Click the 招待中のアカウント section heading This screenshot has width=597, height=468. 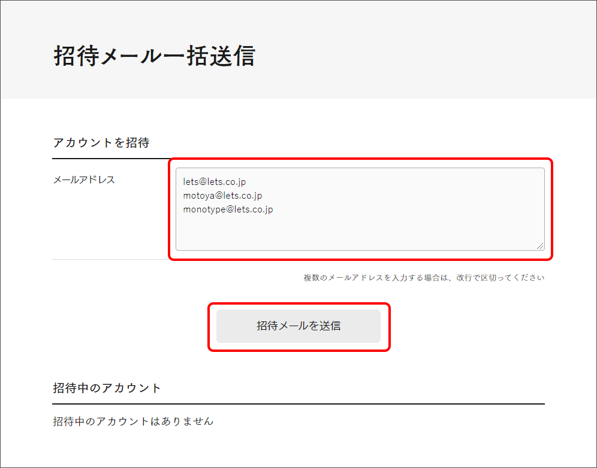coord(107,388)
